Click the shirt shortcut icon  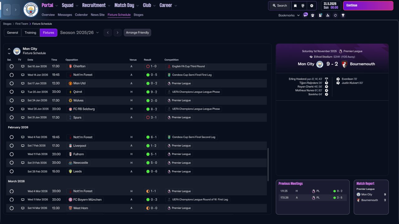313,15
